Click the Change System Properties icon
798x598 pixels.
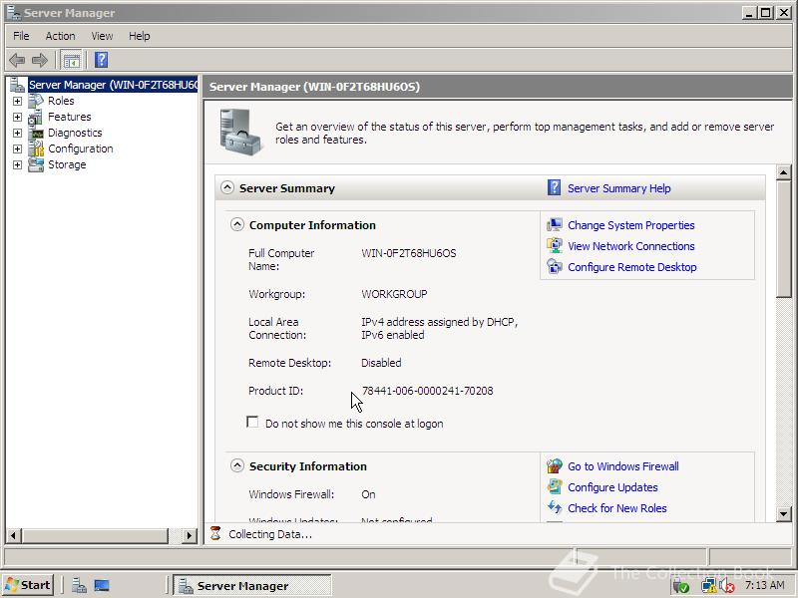coord(555,225)
